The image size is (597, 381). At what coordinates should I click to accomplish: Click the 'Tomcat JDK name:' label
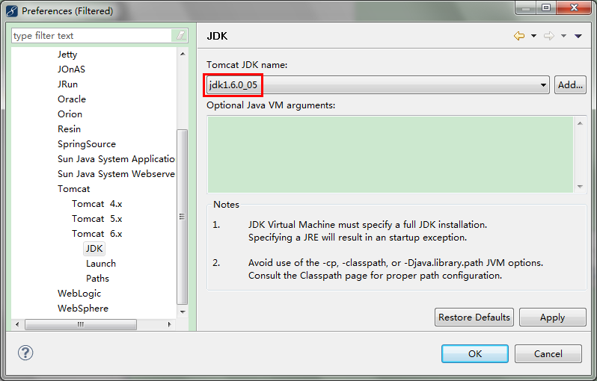[x=247, y=65]
